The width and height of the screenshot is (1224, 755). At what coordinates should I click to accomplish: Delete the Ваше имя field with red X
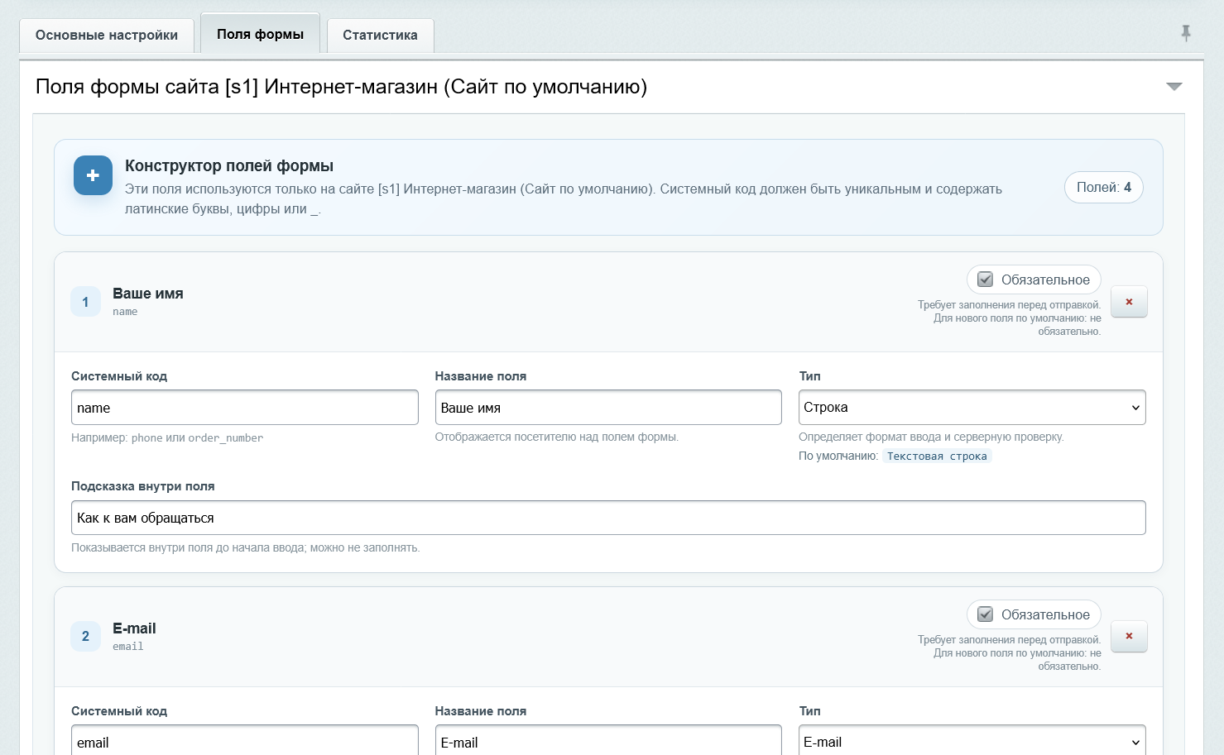[x=1129, y=302]
